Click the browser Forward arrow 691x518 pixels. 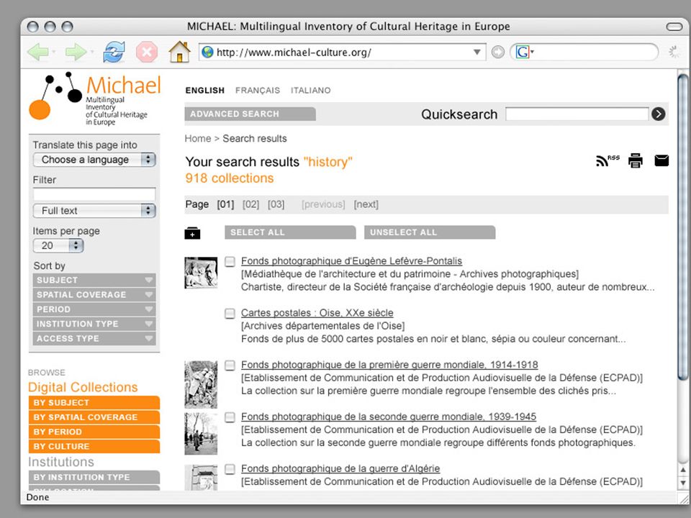[x=76, y=52]
